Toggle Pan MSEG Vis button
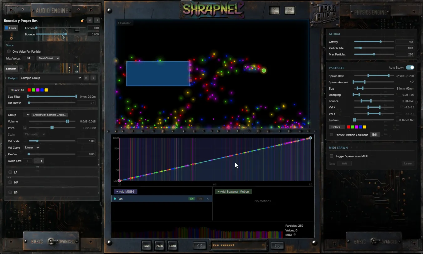This screenshot has height=254, width=423. point(200,199)
